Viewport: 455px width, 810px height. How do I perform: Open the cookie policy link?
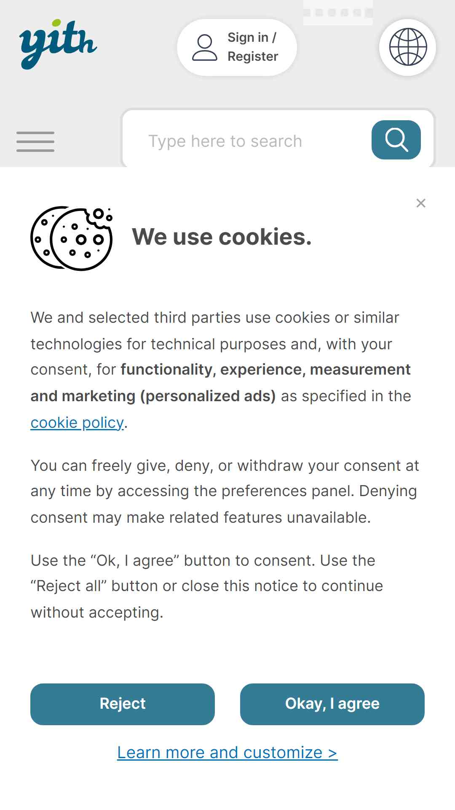point(78,422)
